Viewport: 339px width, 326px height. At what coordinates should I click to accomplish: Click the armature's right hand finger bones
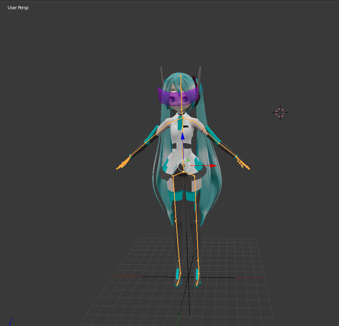pyautogui.click(x=243, y=163)
